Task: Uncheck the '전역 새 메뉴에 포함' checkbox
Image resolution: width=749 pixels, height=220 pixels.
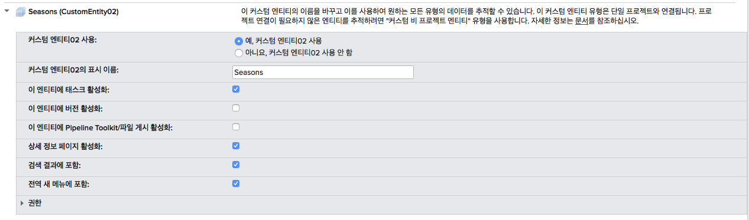Action: [236, 183]
